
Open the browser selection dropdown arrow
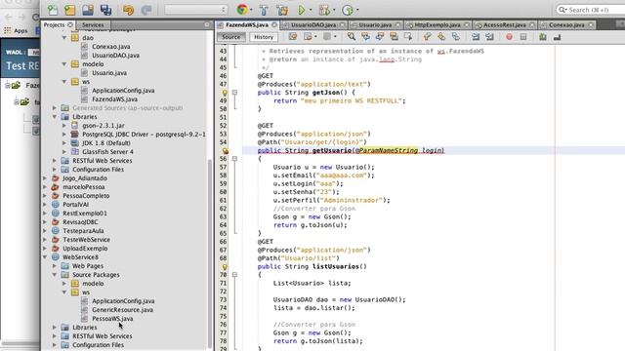pyautogui.click(x=251, y=10)
